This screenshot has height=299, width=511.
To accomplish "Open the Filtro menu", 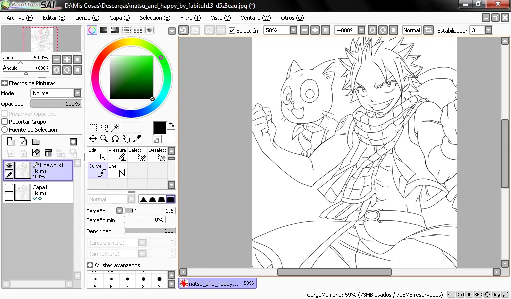I will 190,18.
